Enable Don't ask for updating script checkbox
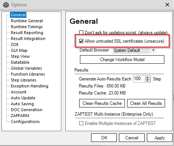Image resolution: width=174 pixels, height=146 pixels. coord(81,33)
